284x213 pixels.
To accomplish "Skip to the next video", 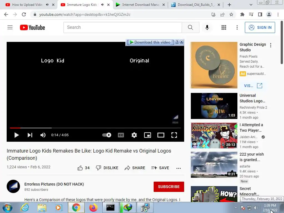I will click(x=30, y=135).
